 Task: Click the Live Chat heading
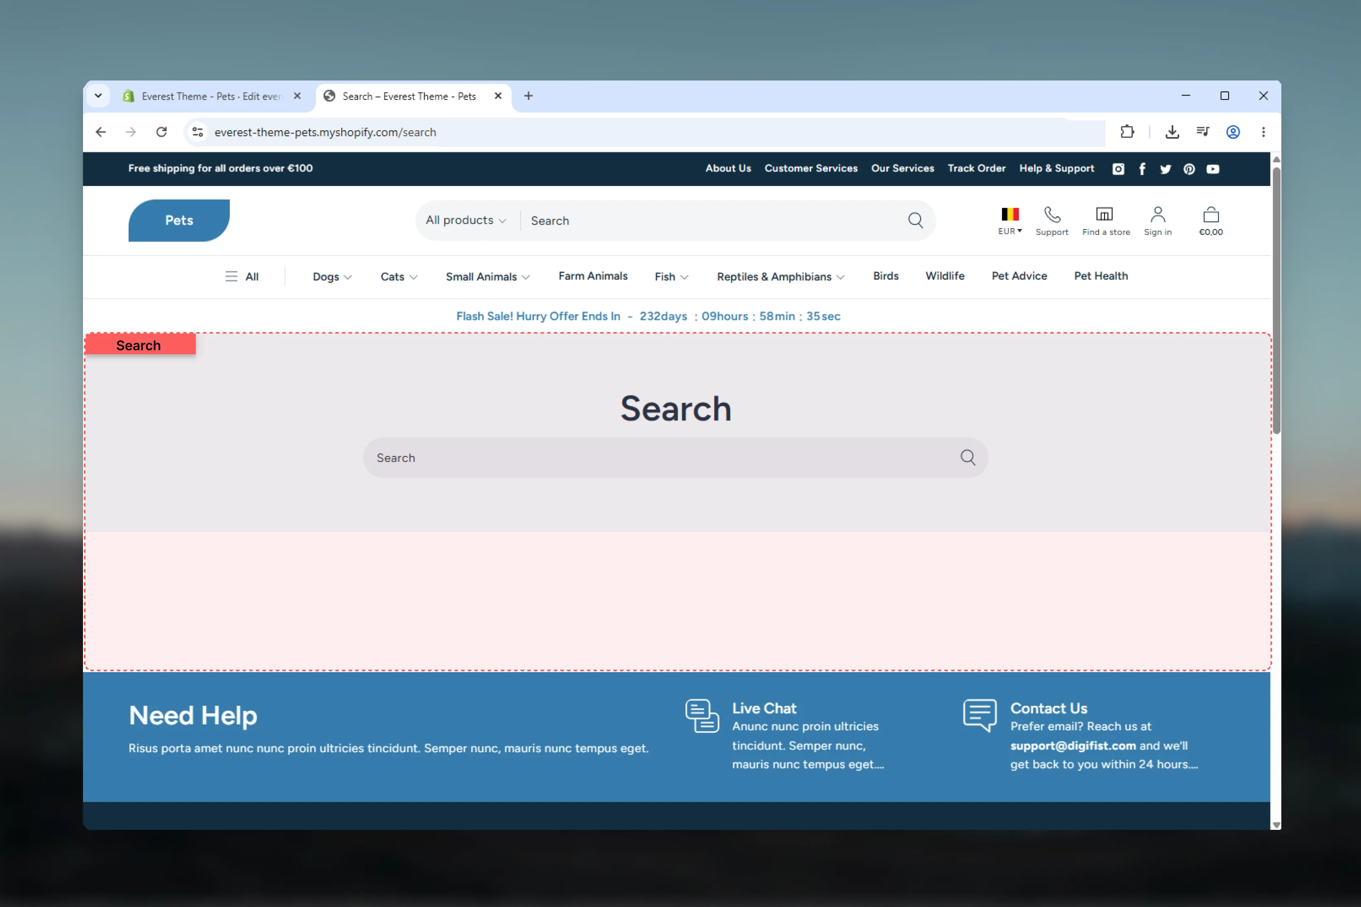click(x=764, y=708)
